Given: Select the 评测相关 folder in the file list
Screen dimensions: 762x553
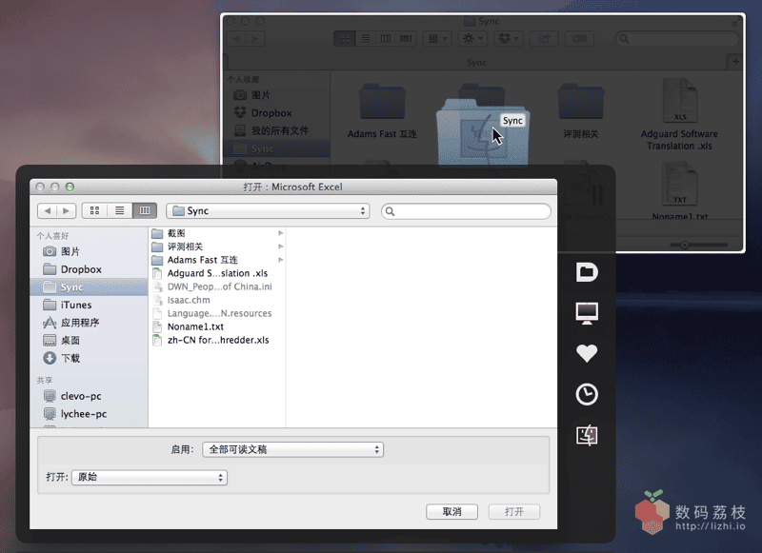Looking at the screenshot, I should click(217, 247).
